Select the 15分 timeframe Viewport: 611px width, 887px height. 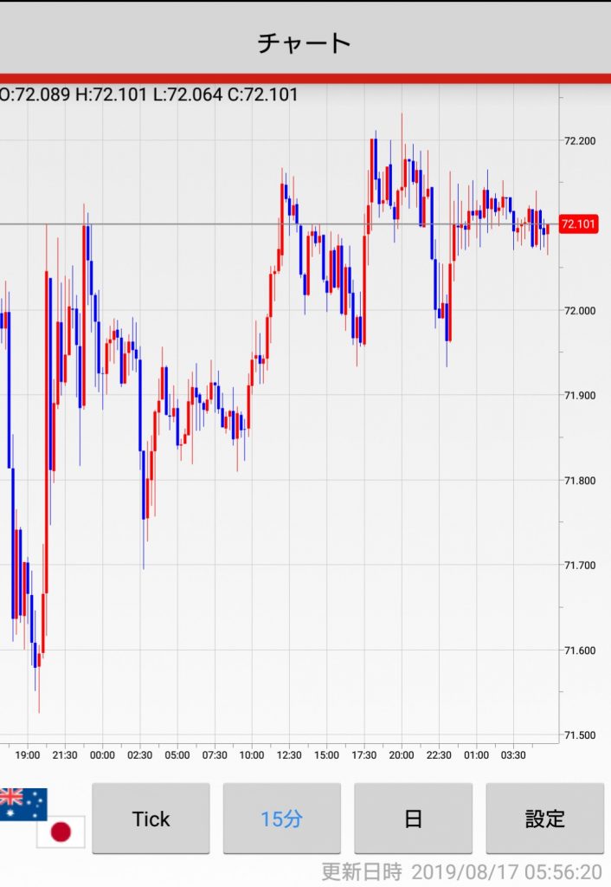(281, 819)
